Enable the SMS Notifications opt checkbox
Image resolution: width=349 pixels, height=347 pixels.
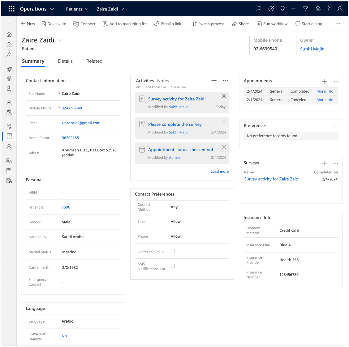pos(173,266)
